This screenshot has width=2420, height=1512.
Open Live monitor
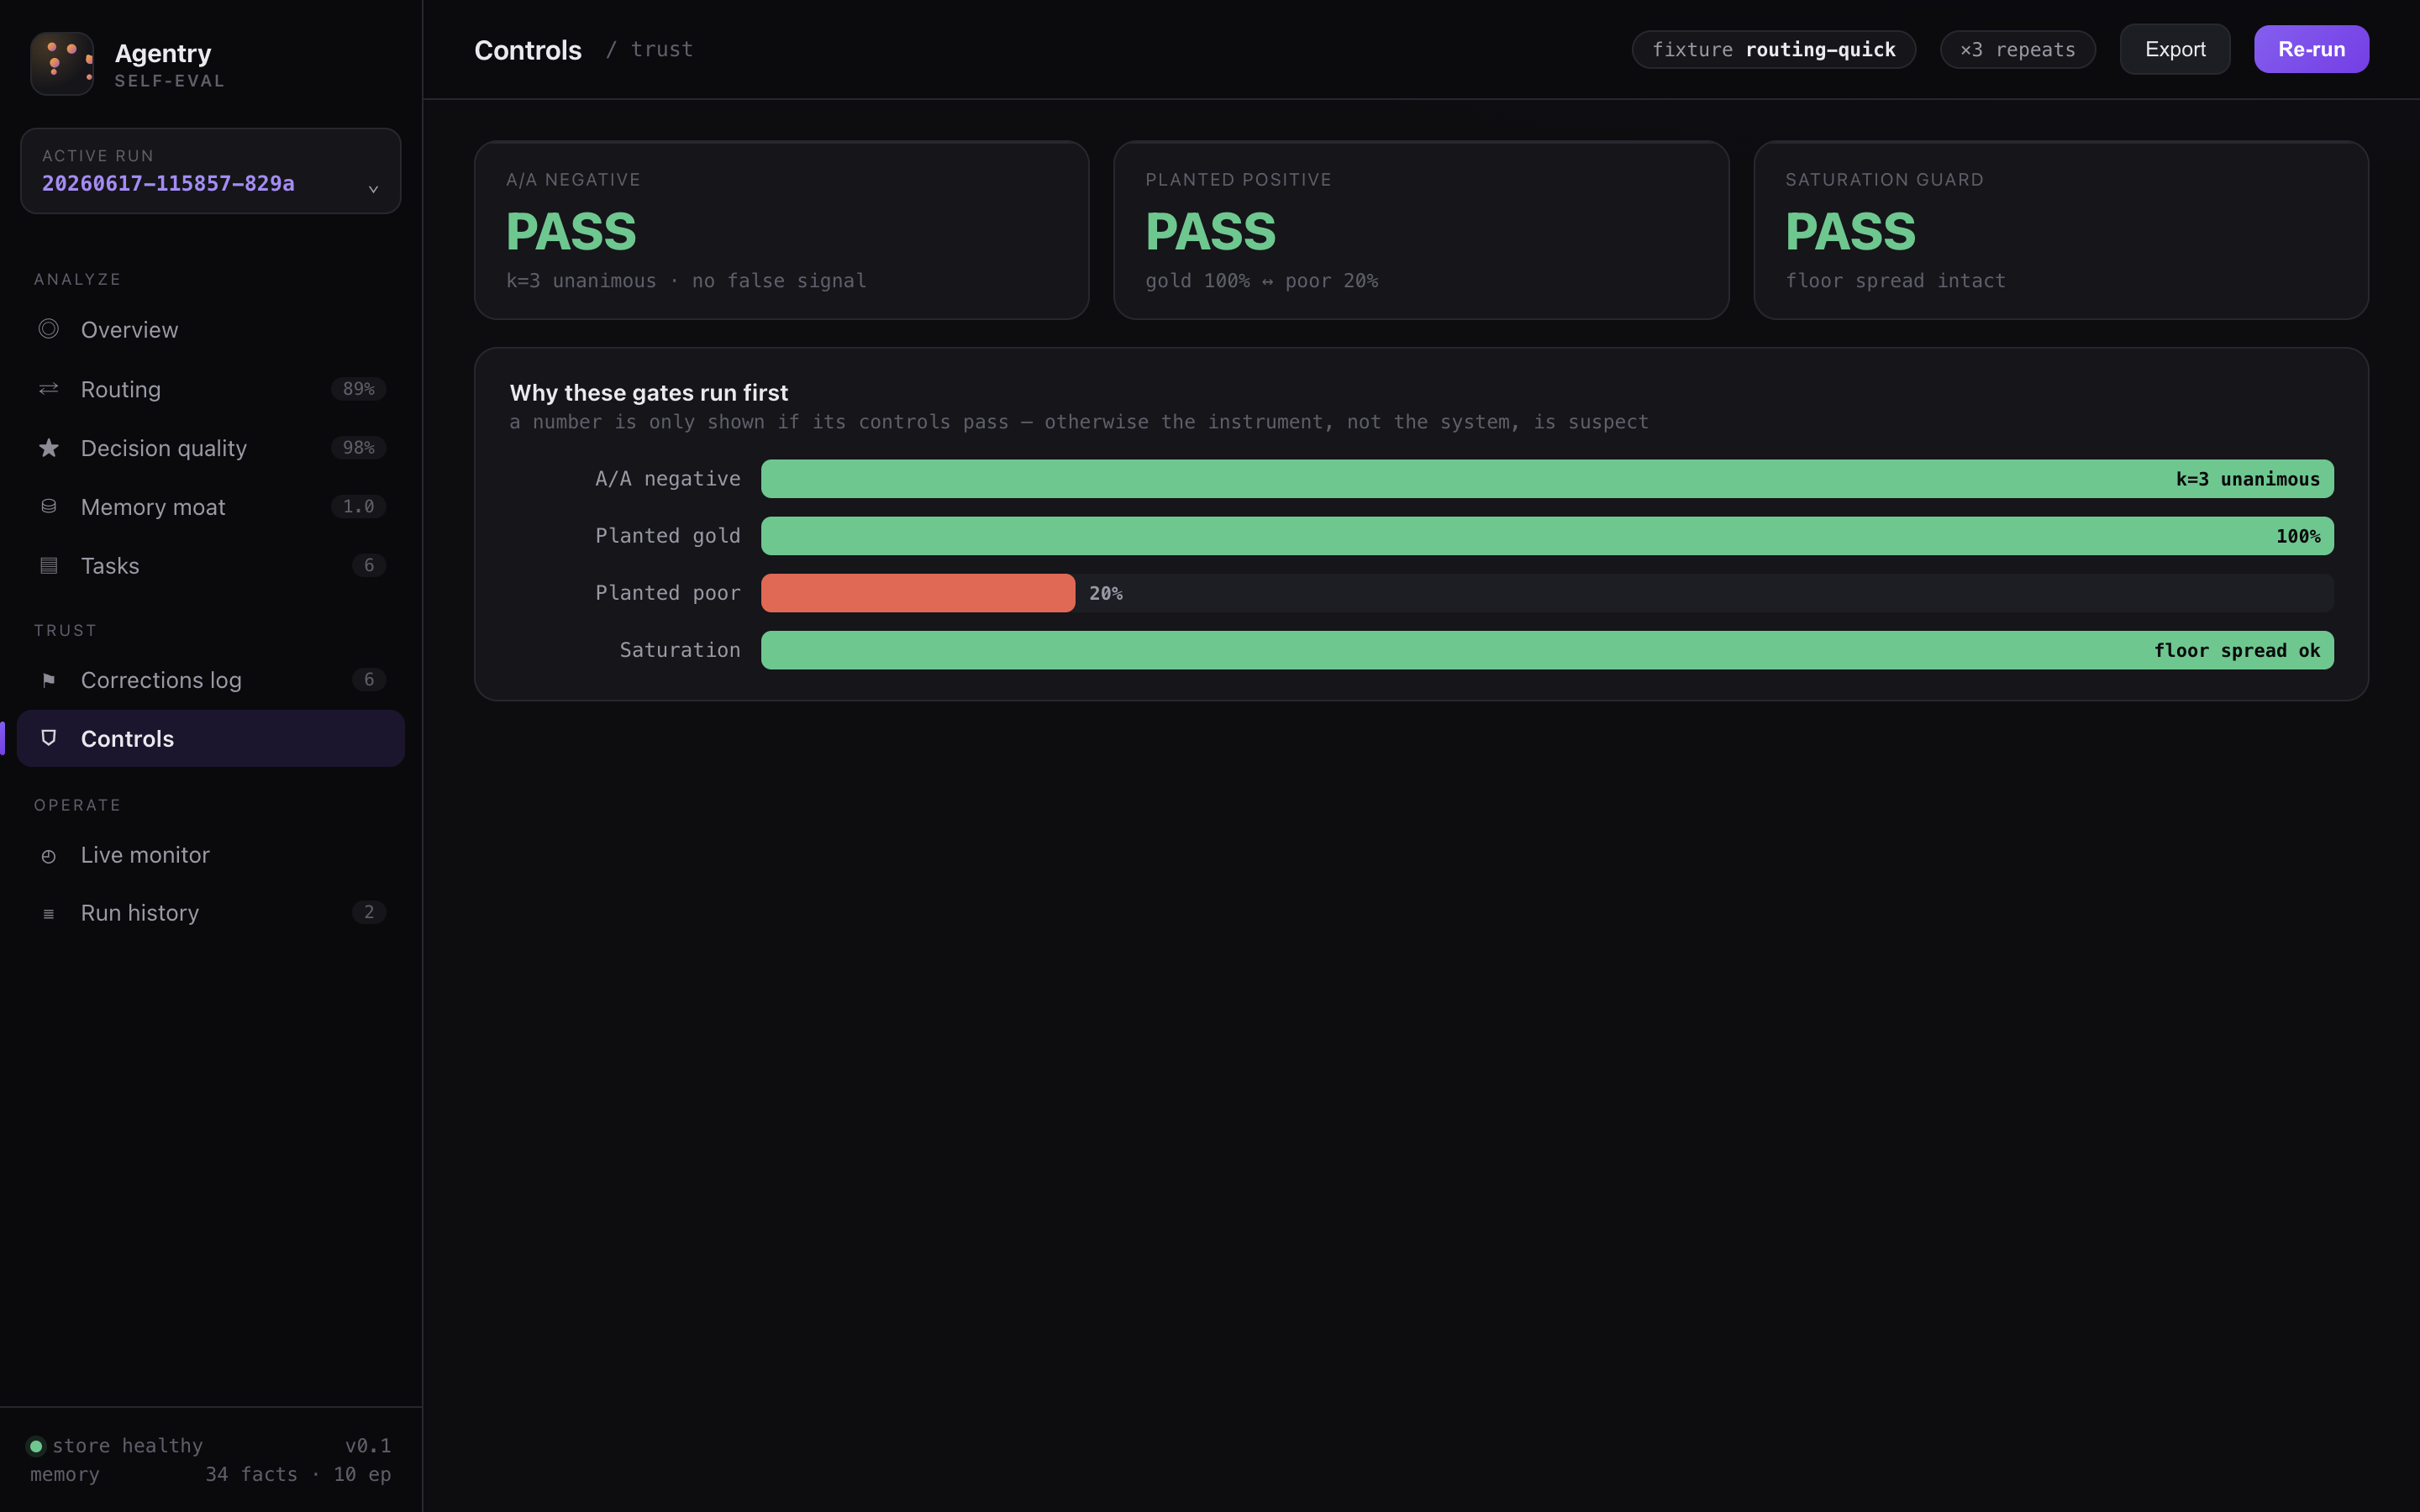[211, 855]
